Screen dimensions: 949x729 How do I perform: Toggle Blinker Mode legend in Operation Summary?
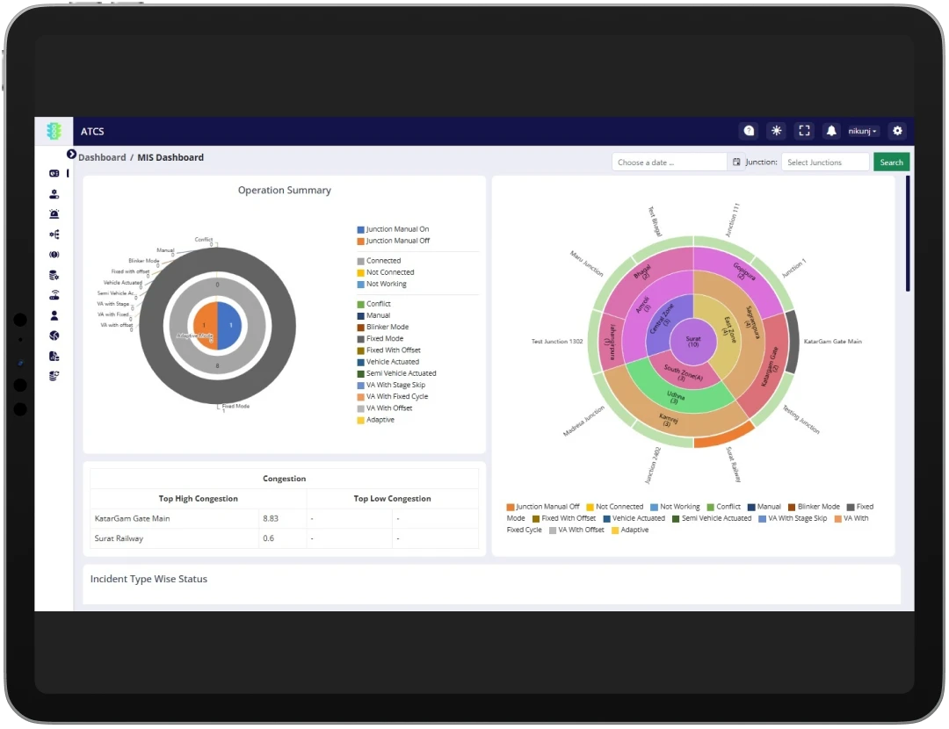click(382, 327)
